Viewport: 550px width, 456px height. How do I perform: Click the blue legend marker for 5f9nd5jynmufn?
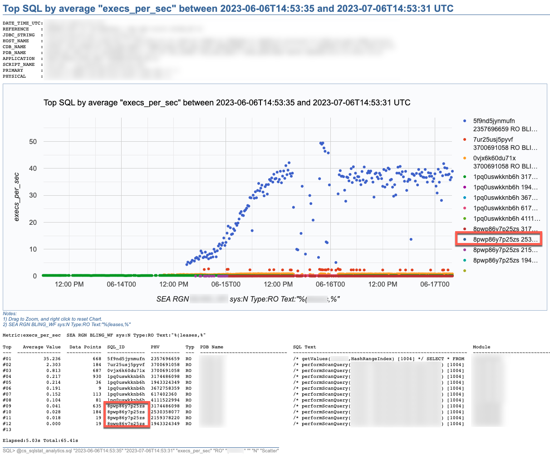pyautogui.click(x=465, y=121)
